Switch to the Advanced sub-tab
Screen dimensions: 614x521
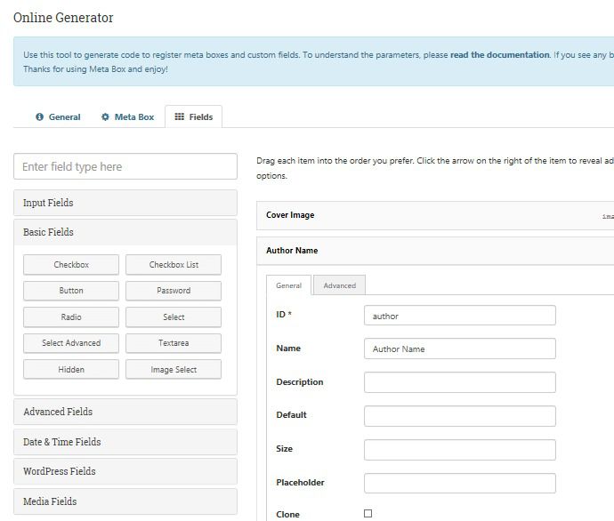click(x=339, y=285)
